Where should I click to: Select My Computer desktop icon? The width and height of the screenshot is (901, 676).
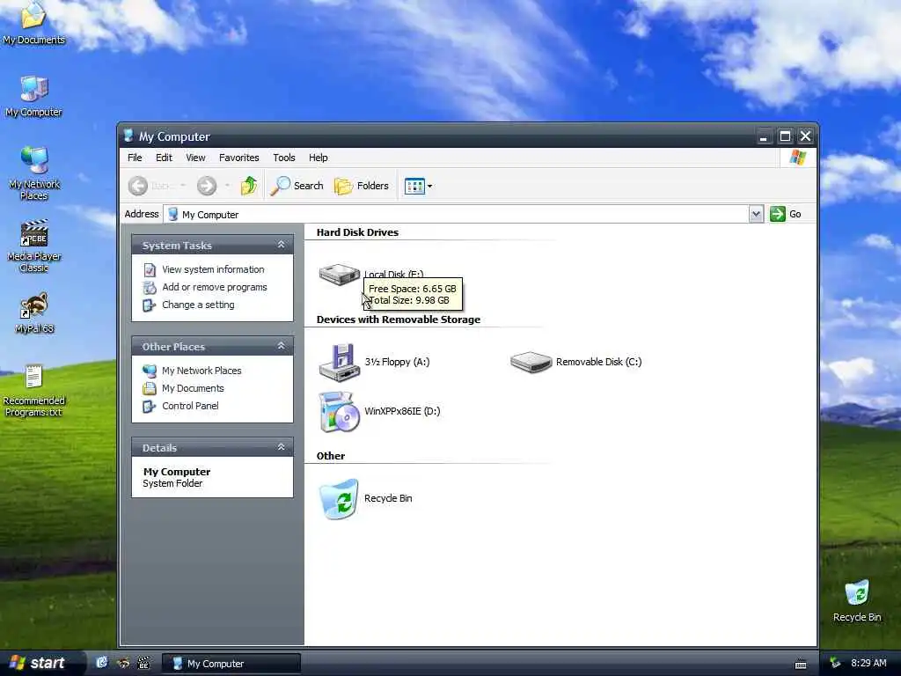point(34,97)
